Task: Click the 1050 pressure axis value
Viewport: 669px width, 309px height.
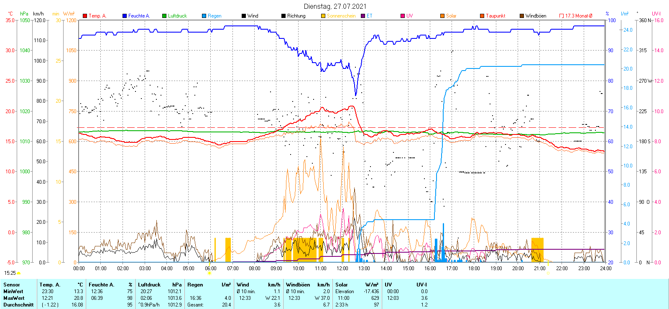Action: (25, 20)
